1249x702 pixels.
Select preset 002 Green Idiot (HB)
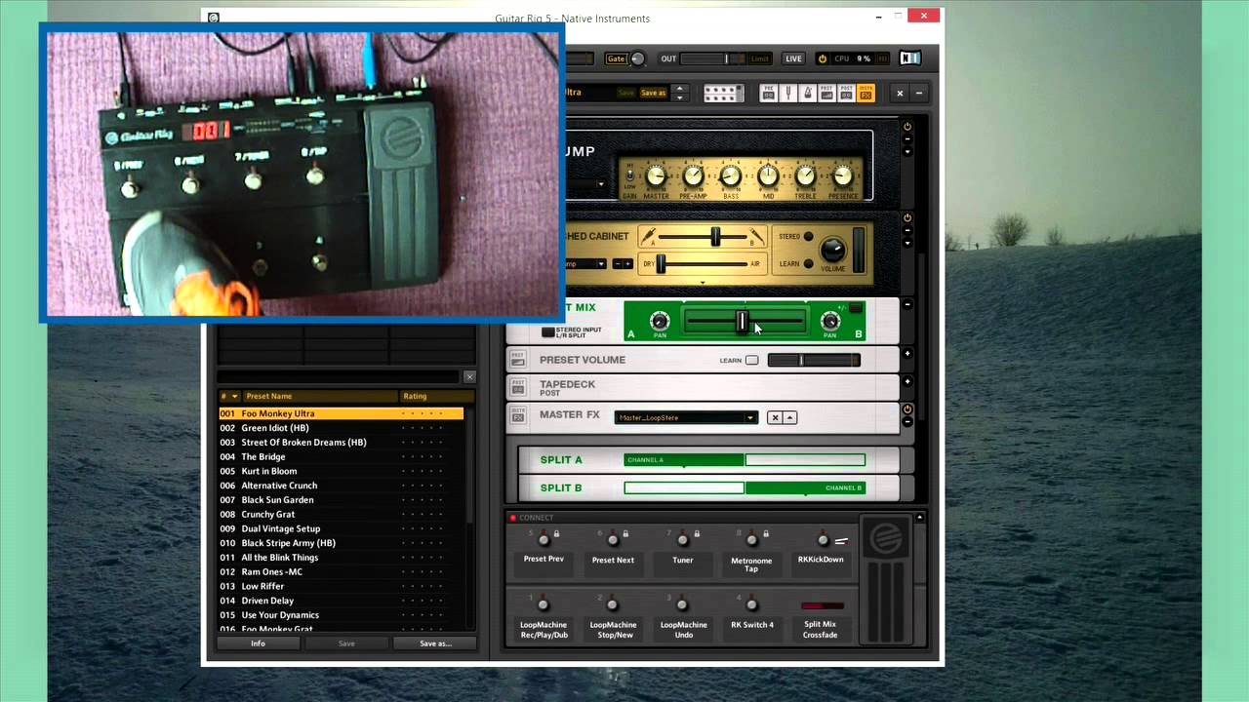click(x=341, y=428)
